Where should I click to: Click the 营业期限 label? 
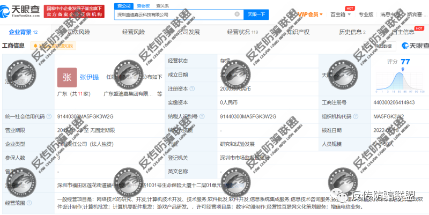16,130
